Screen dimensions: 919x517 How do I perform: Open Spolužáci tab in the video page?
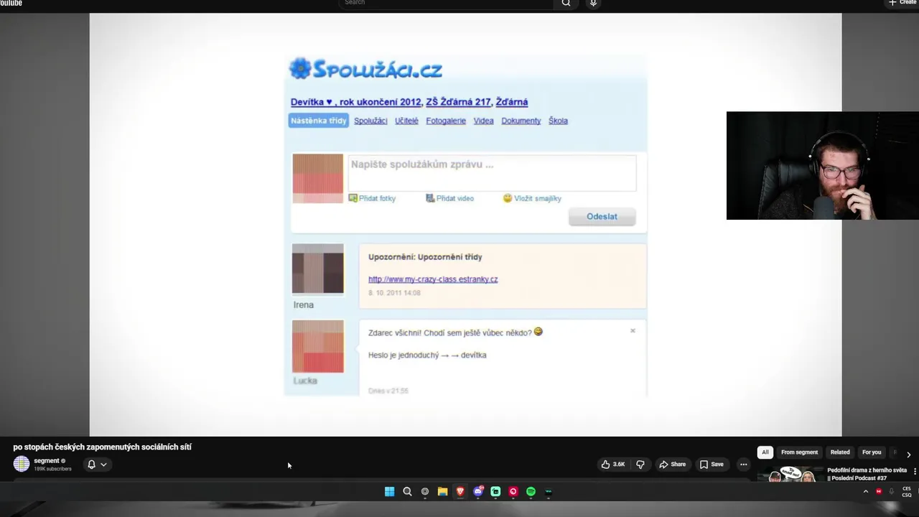point(370,121)
